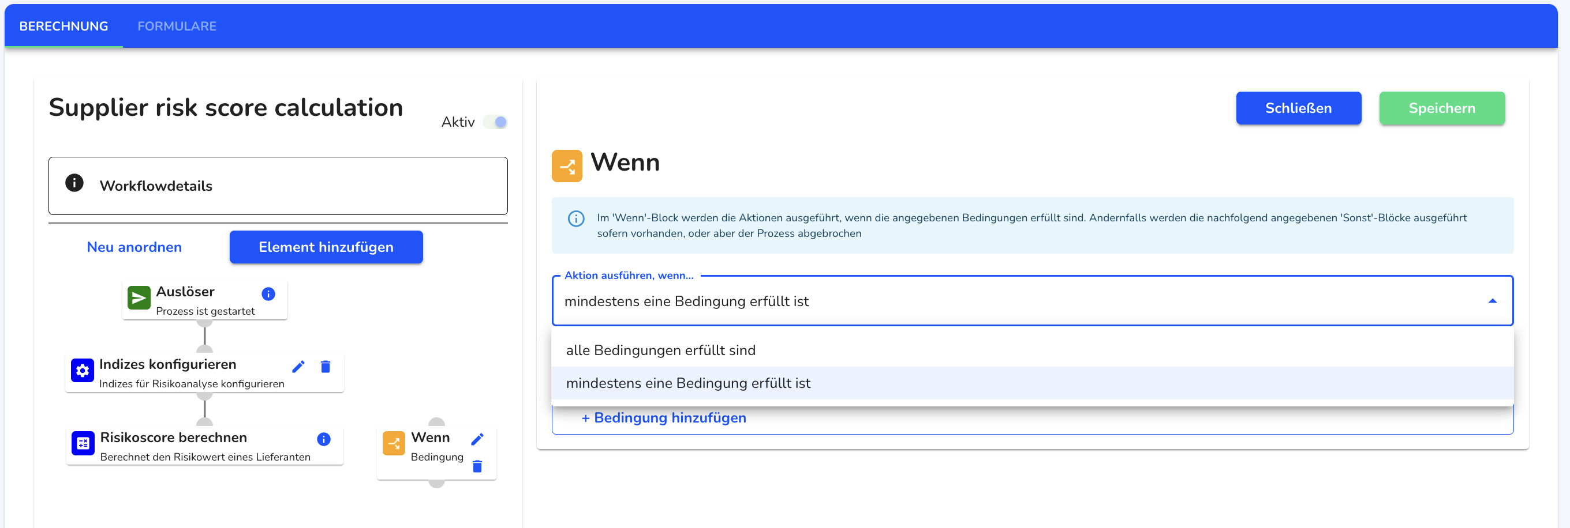Click the Indizes konfigurieren gear icon

[x=83, y=371]
